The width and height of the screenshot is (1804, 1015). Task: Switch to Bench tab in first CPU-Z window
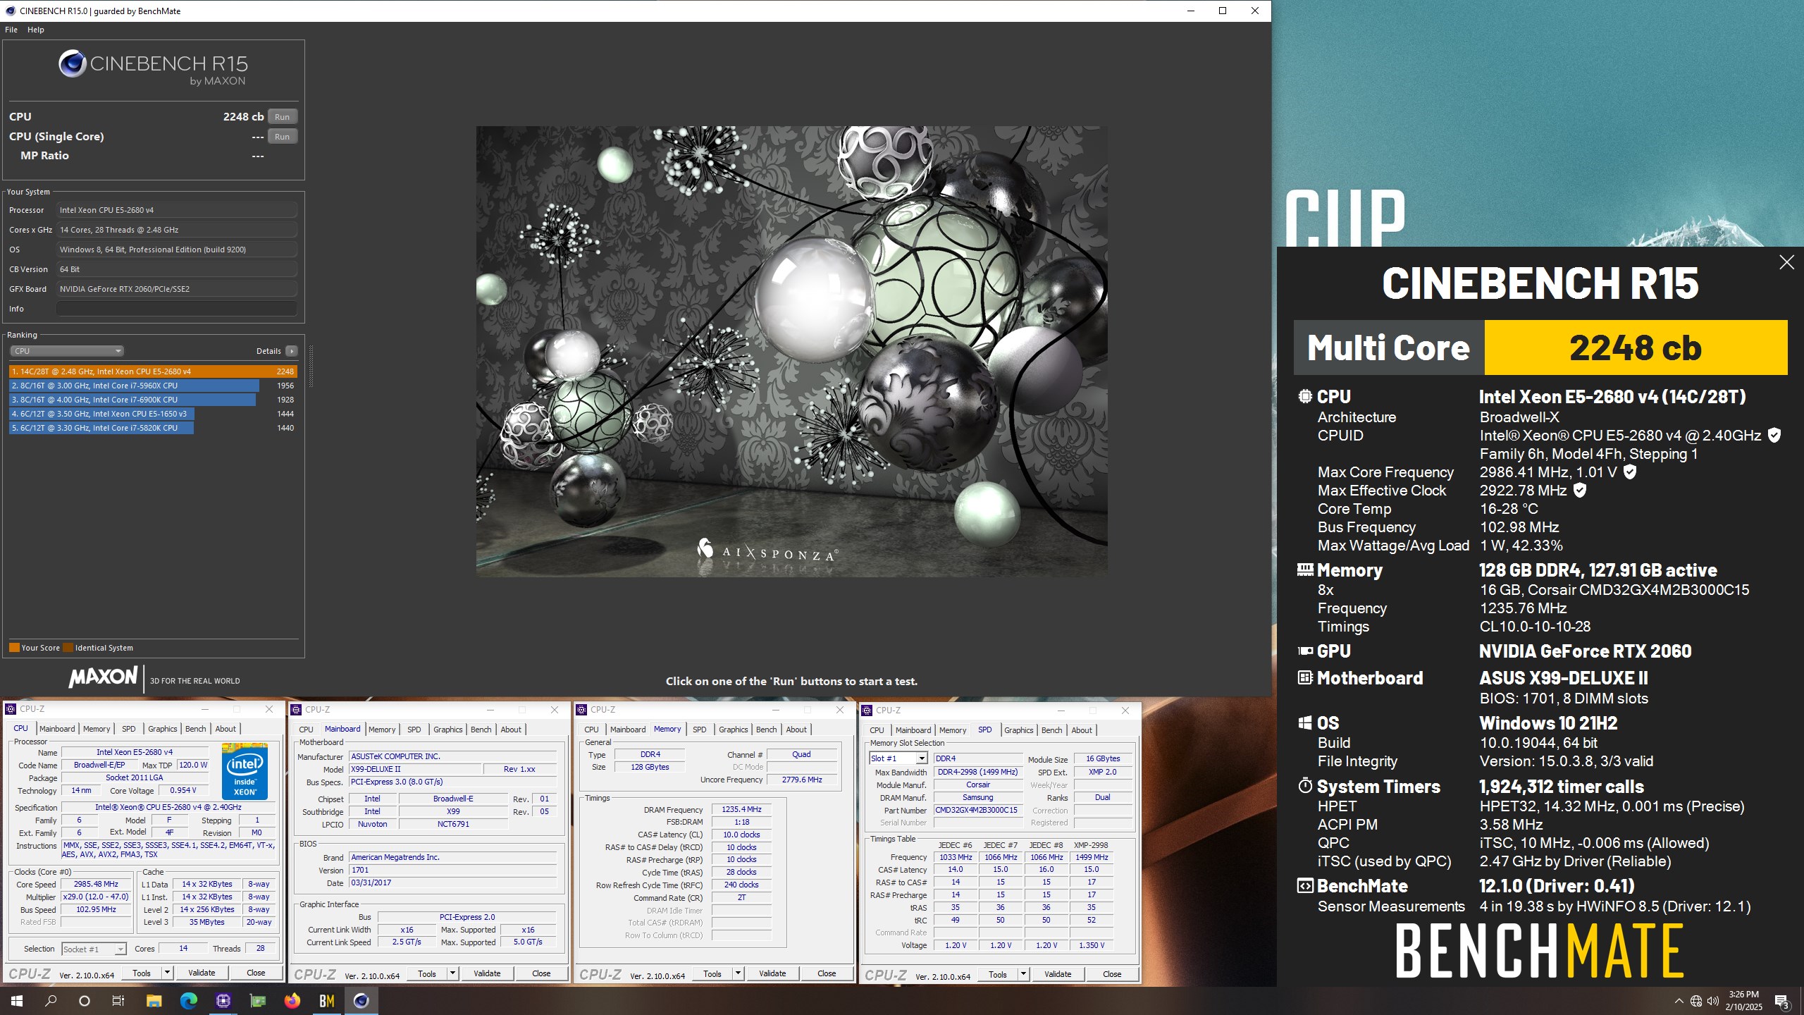pyautogui.click(x=196, y=729)
